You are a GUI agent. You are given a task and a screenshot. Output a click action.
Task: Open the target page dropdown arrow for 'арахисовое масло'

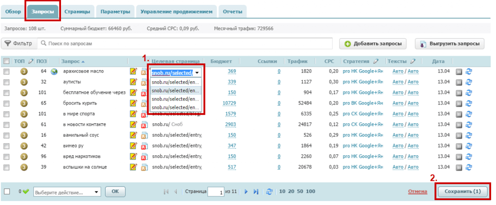click(198, 73)
